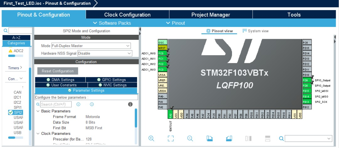Rotate the chip clockwise icon
Viewport: 339px width, 148px height.
pos(209,138)
